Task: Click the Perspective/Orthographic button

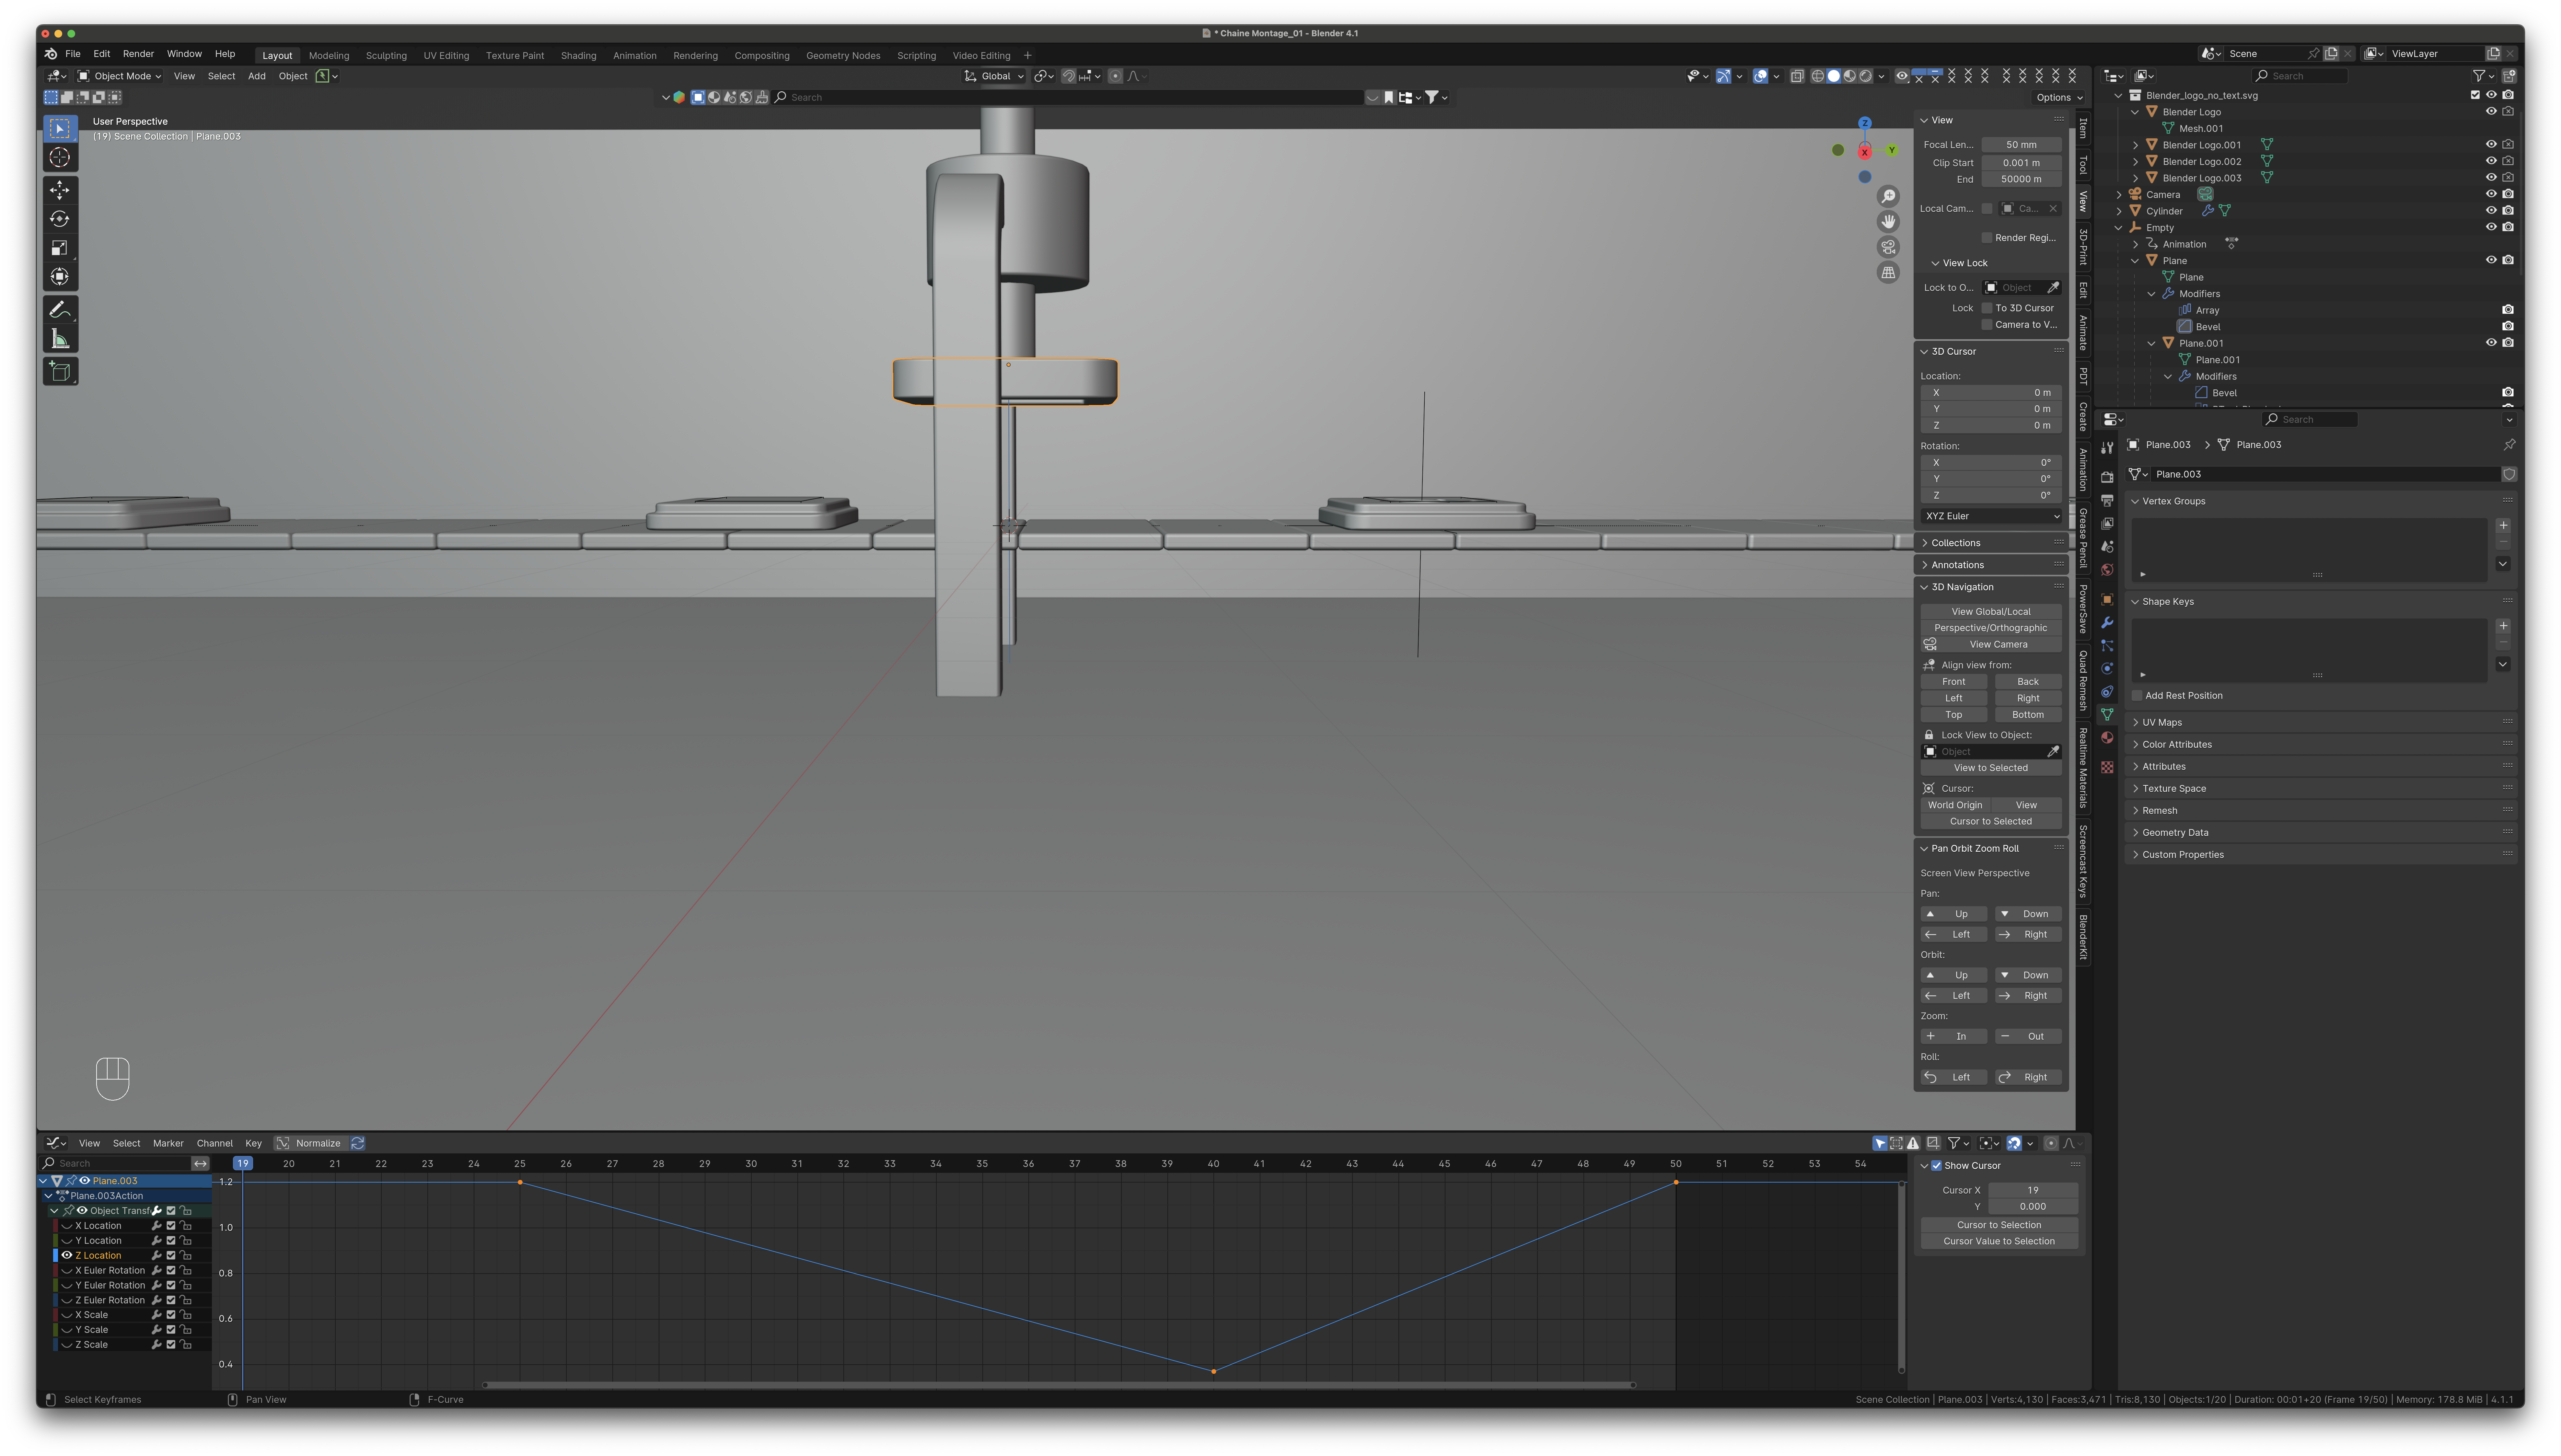Action: [x=1990, y=628]
